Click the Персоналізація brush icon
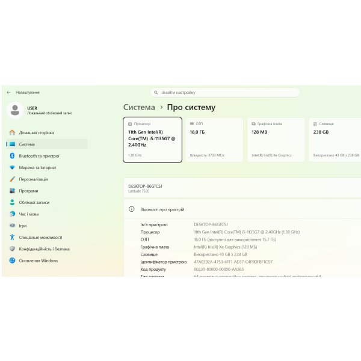The width and height of the screenshot is (361, 361). (x=12, y=179)
